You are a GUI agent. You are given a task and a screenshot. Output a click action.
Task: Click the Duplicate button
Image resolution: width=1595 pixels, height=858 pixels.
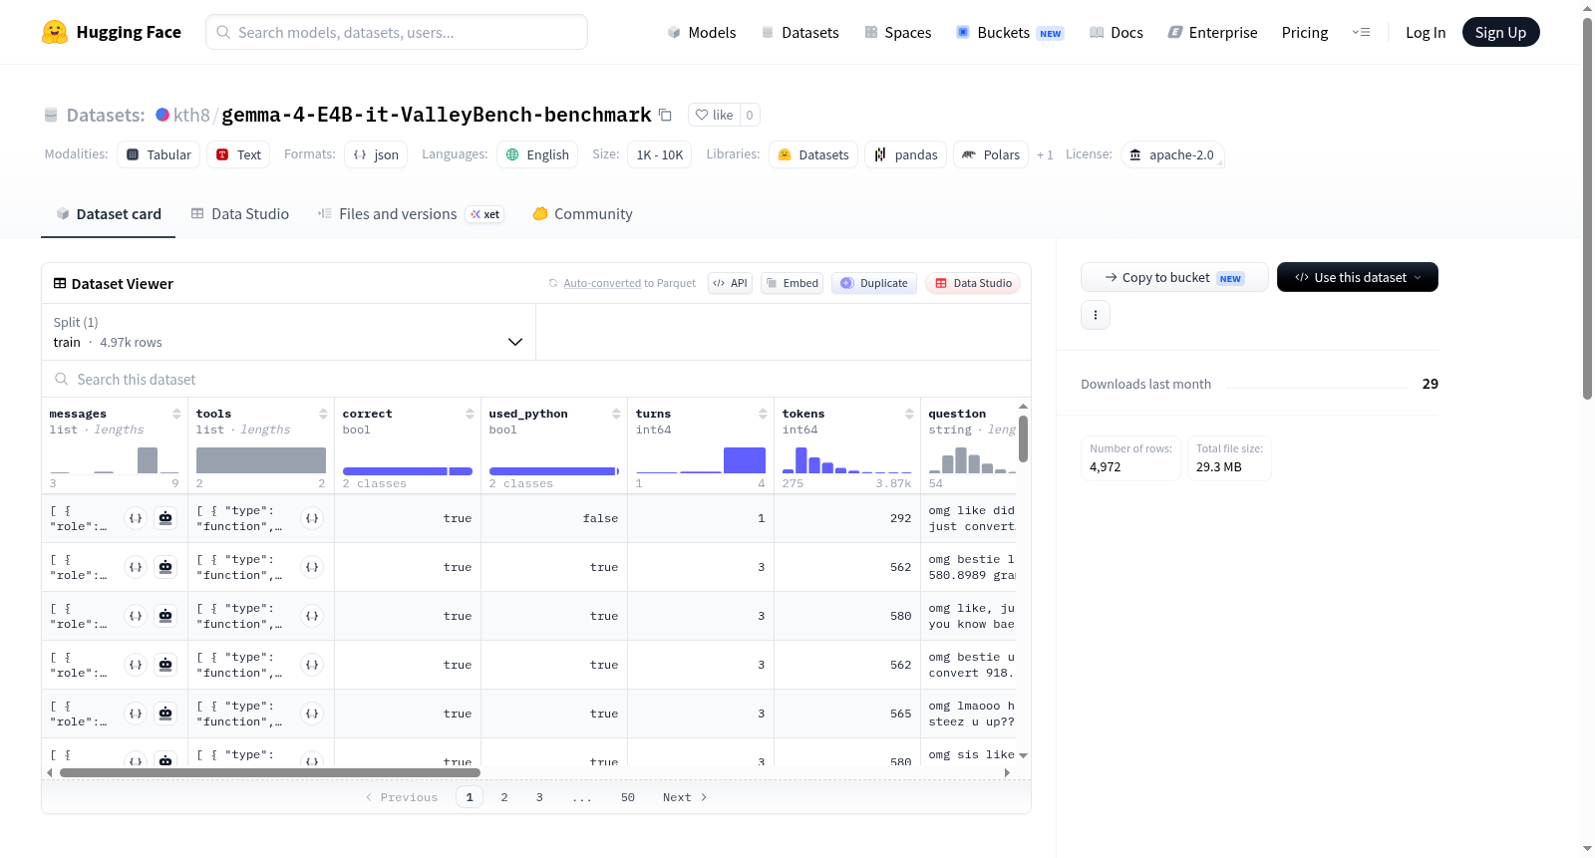point(874,283)
